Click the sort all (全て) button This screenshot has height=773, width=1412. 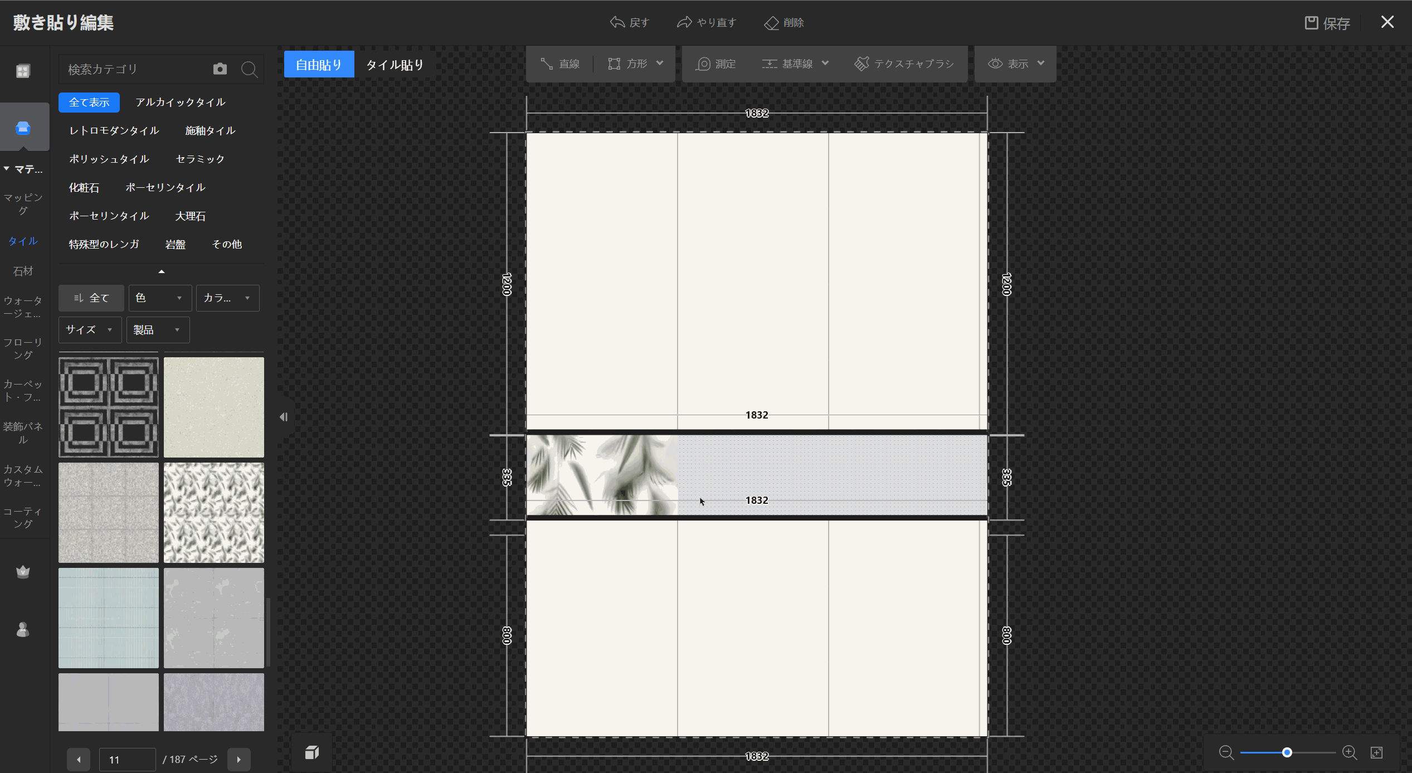coord(91,298)
